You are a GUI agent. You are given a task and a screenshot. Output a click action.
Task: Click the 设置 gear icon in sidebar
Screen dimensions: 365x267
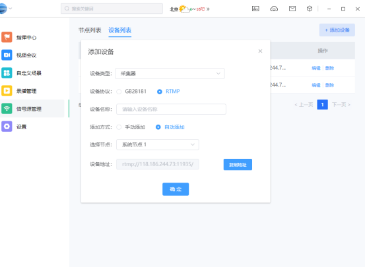click(x=7, y=127)
